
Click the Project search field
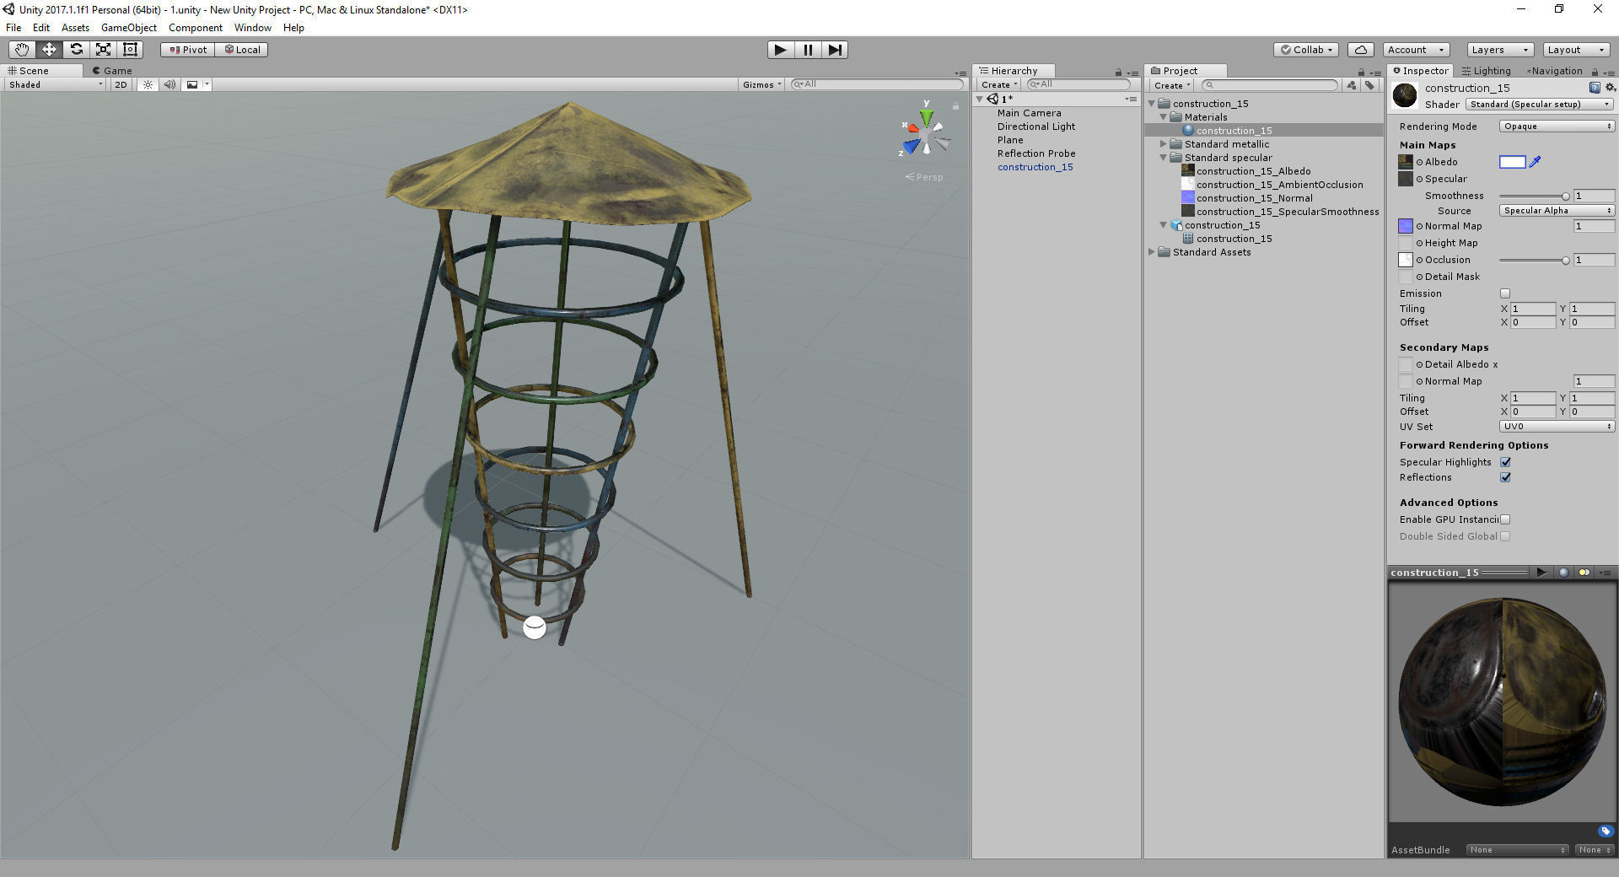1270,85
